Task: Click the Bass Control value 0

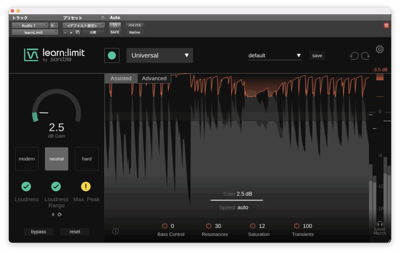Action: point(172,226)
